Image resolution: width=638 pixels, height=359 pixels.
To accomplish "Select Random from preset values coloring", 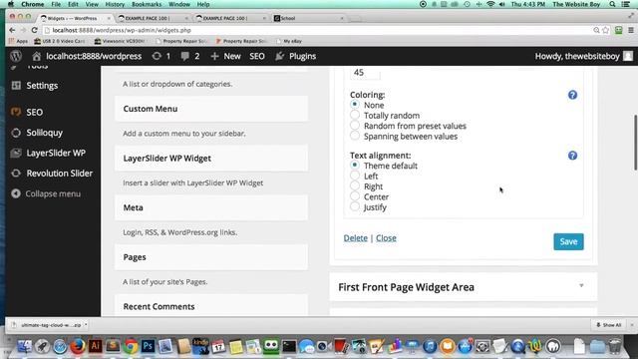I will tap(355, 126).
